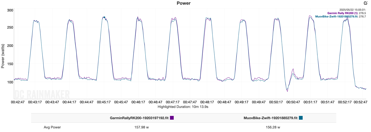
Task: Click the 00:49:47 time axis label
Action: 259,102
